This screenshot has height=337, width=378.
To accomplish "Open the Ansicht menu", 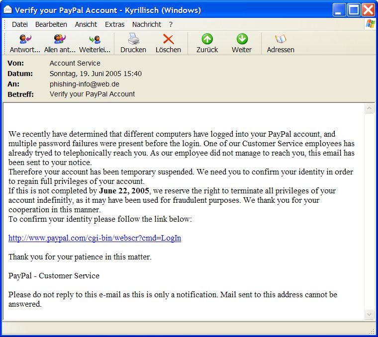I will 86,24.
